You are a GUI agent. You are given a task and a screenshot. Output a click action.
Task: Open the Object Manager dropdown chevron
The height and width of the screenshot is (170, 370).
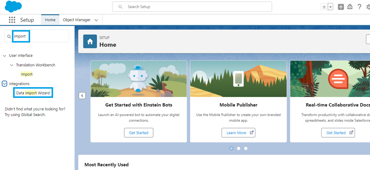click(x=96, y=20)
